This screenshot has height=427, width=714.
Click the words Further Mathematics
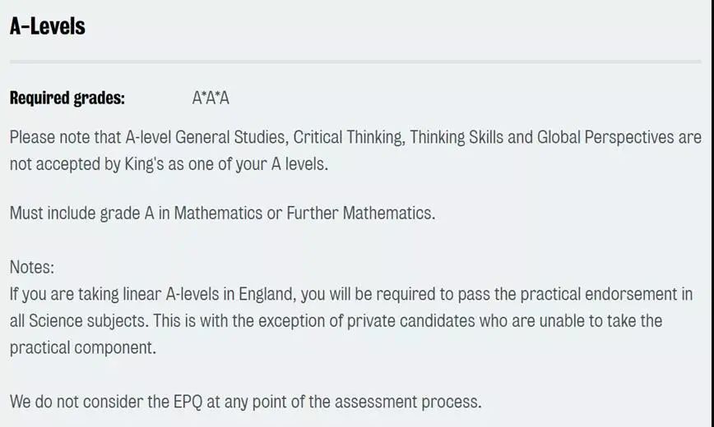pyautogui.click(x=359, y=213)
